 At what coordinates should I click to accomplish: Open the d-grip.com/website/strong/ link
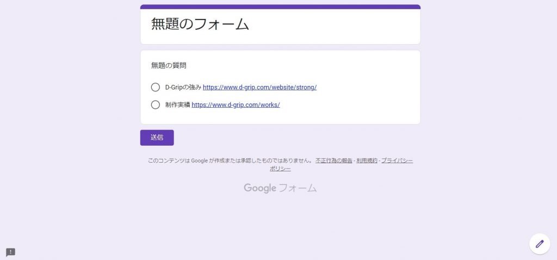click(x=259, y=88)
